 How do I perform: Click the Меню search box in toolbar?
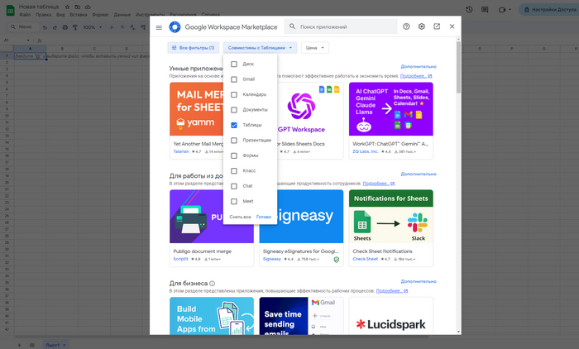pyautogui.click(x=24, y=27)
